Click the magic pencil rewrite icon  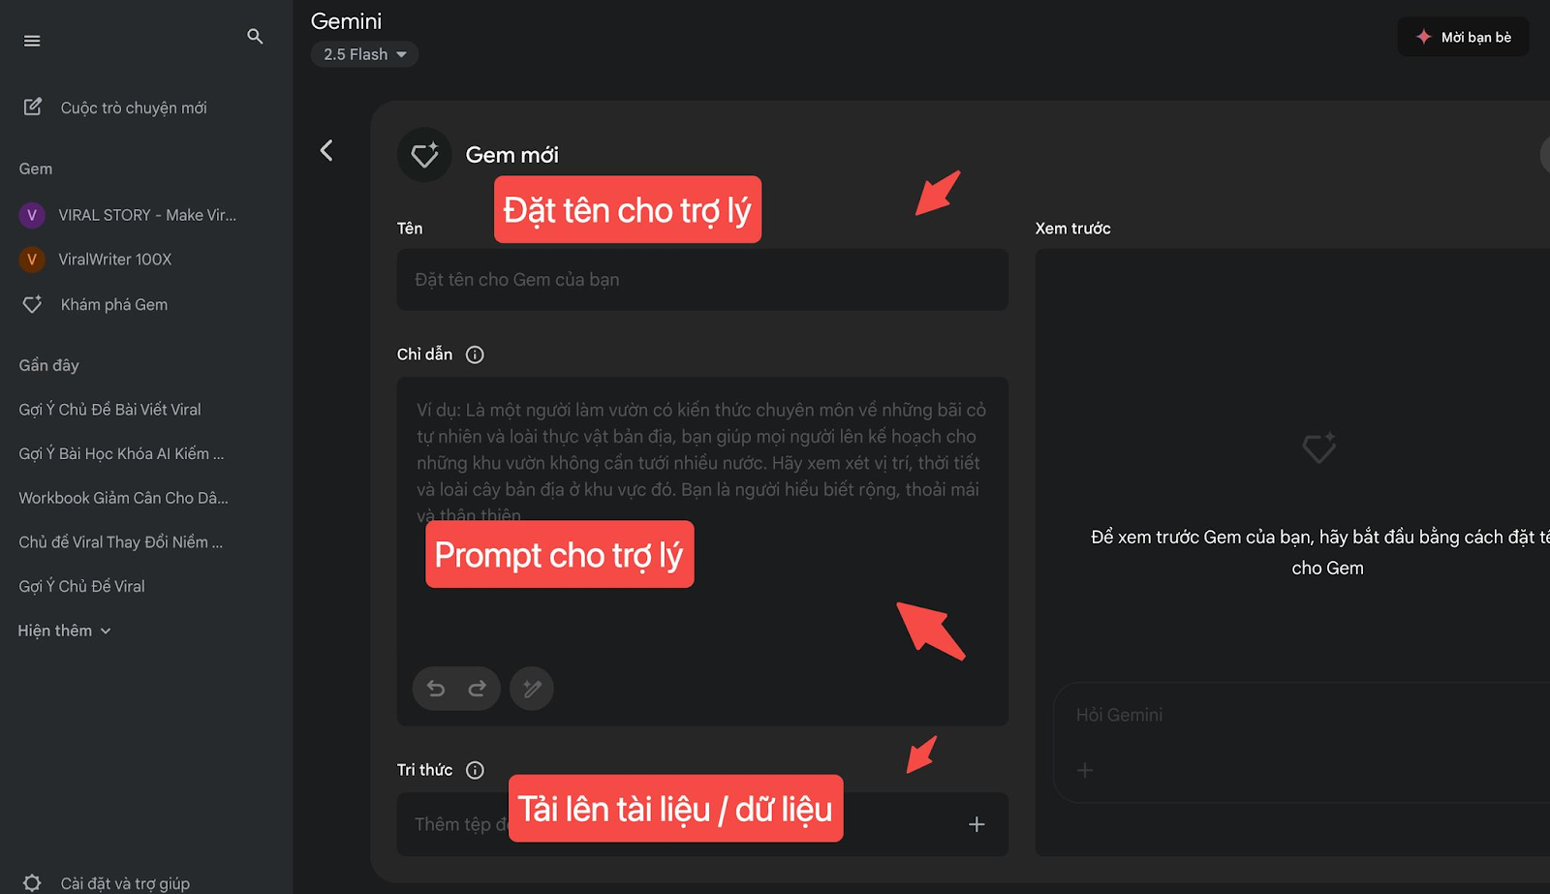click(x=532, y=689)
